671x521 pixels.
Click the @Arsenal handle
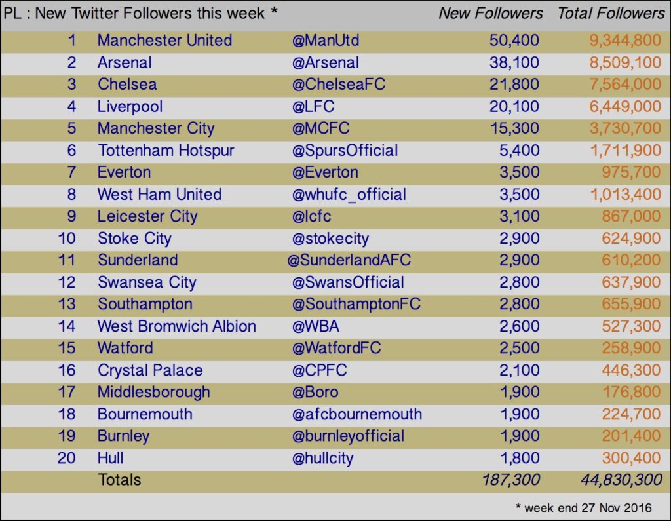(x=325, y=62)
